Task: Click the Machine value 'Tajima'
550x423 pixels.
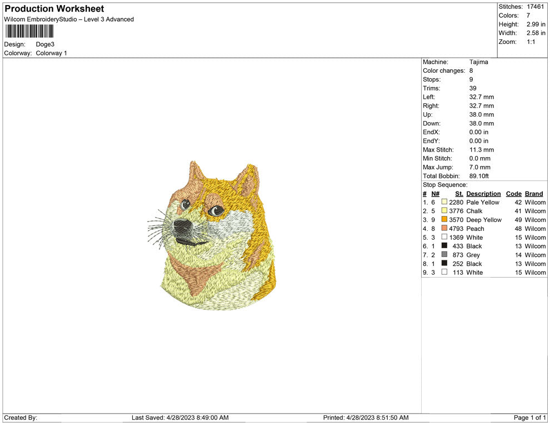Action: 478,62
